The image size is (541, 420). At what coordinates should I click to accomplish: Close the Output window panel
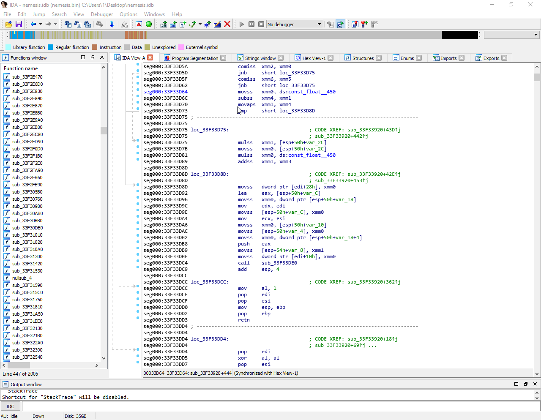click(x=535, y=384)
